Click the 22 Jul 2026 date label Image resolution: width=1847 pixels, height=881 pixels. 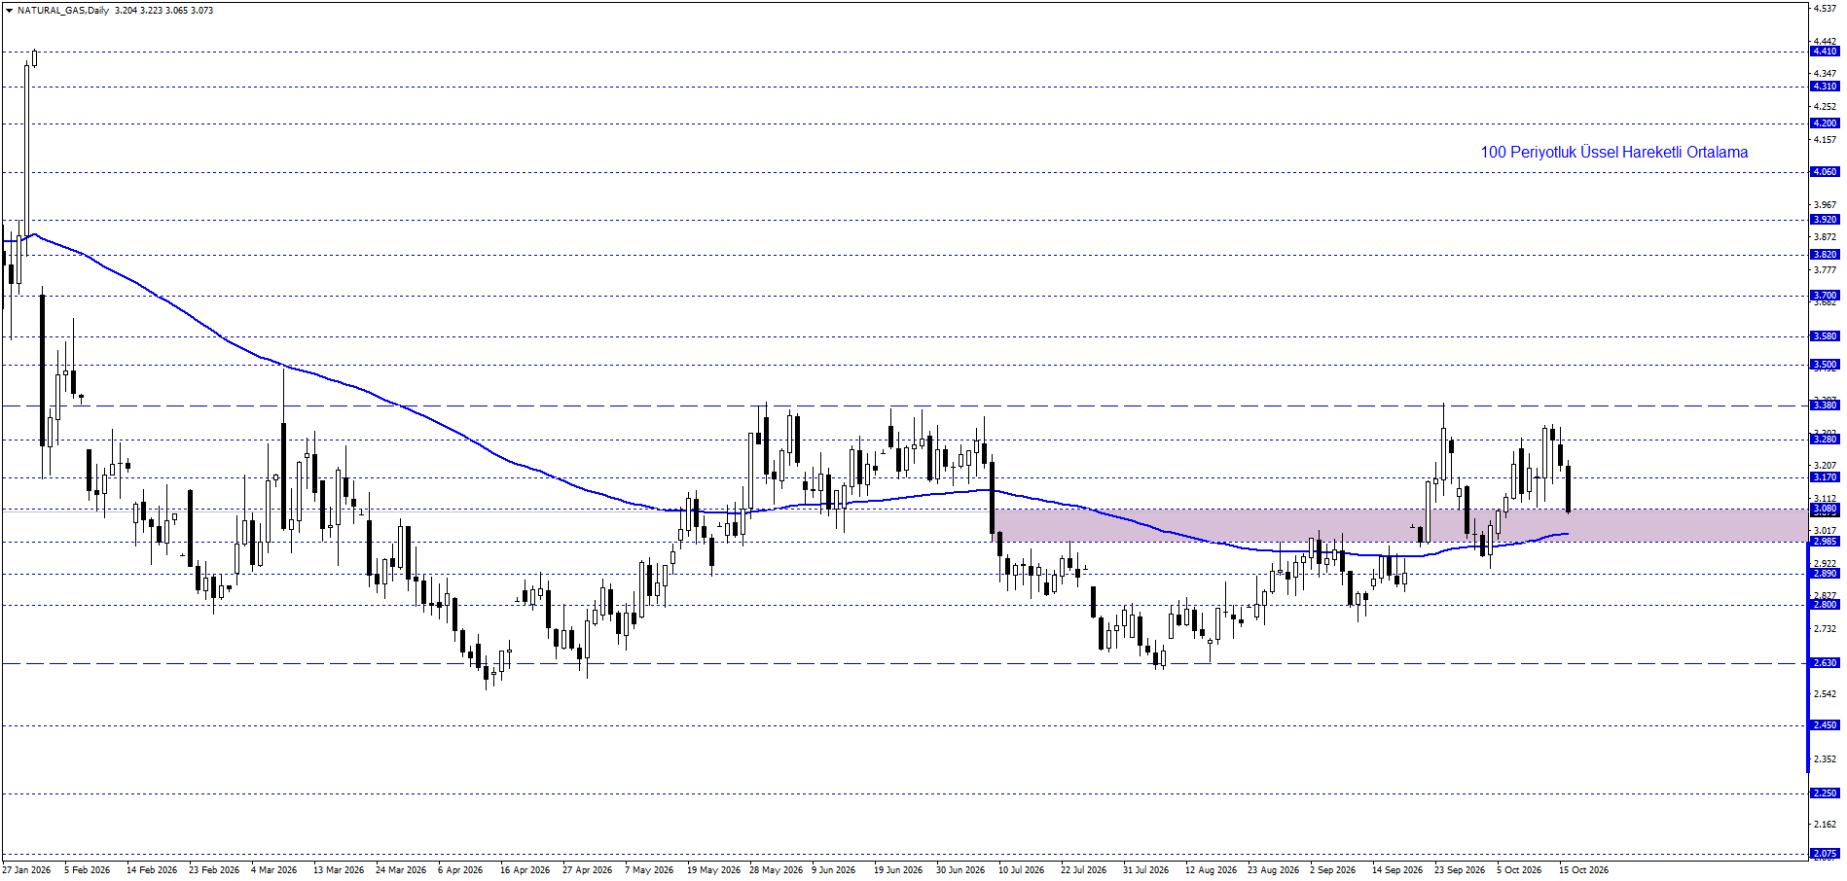click(1083, 870)
